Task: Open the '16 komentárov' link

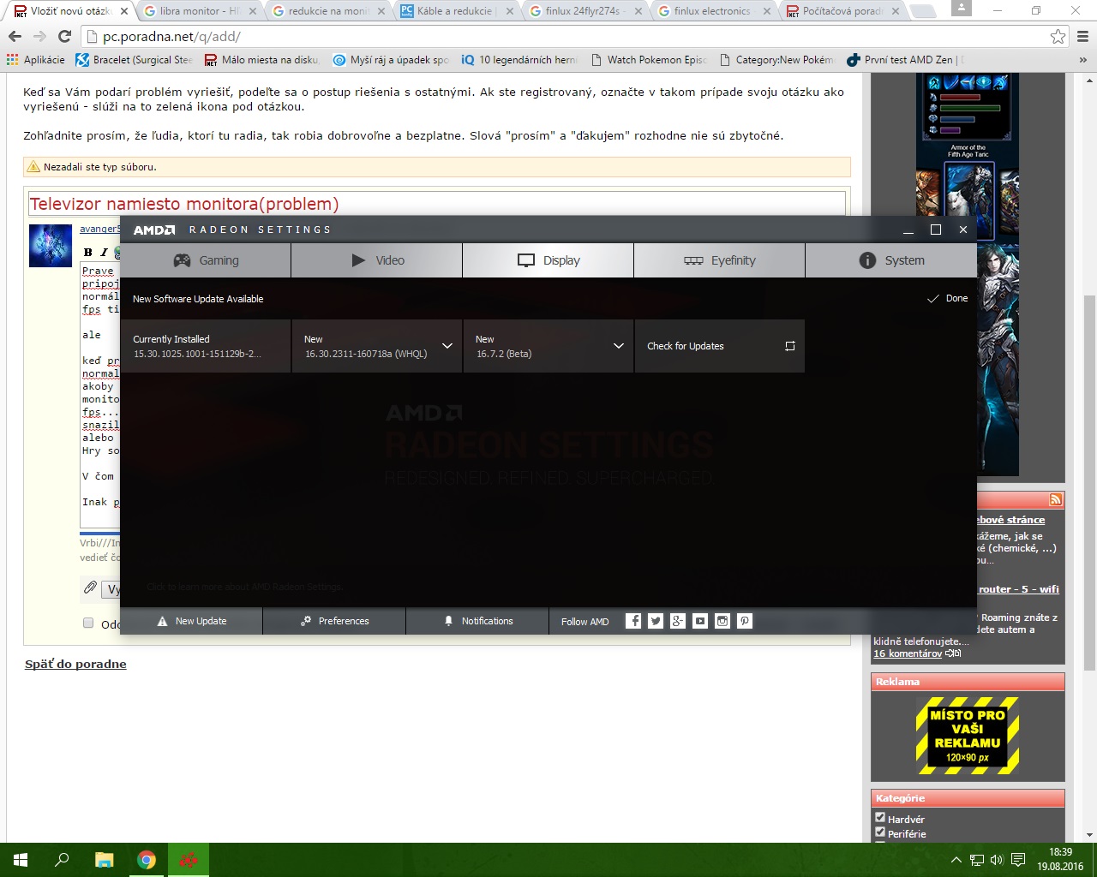Action: pyautogui.click(x=908, y=653)
